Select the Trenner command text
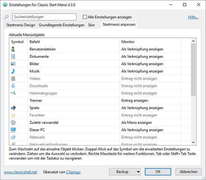Image resolution: width=206 pixels, height=180 pixels. pyautogui.click(x=36, y=100)
